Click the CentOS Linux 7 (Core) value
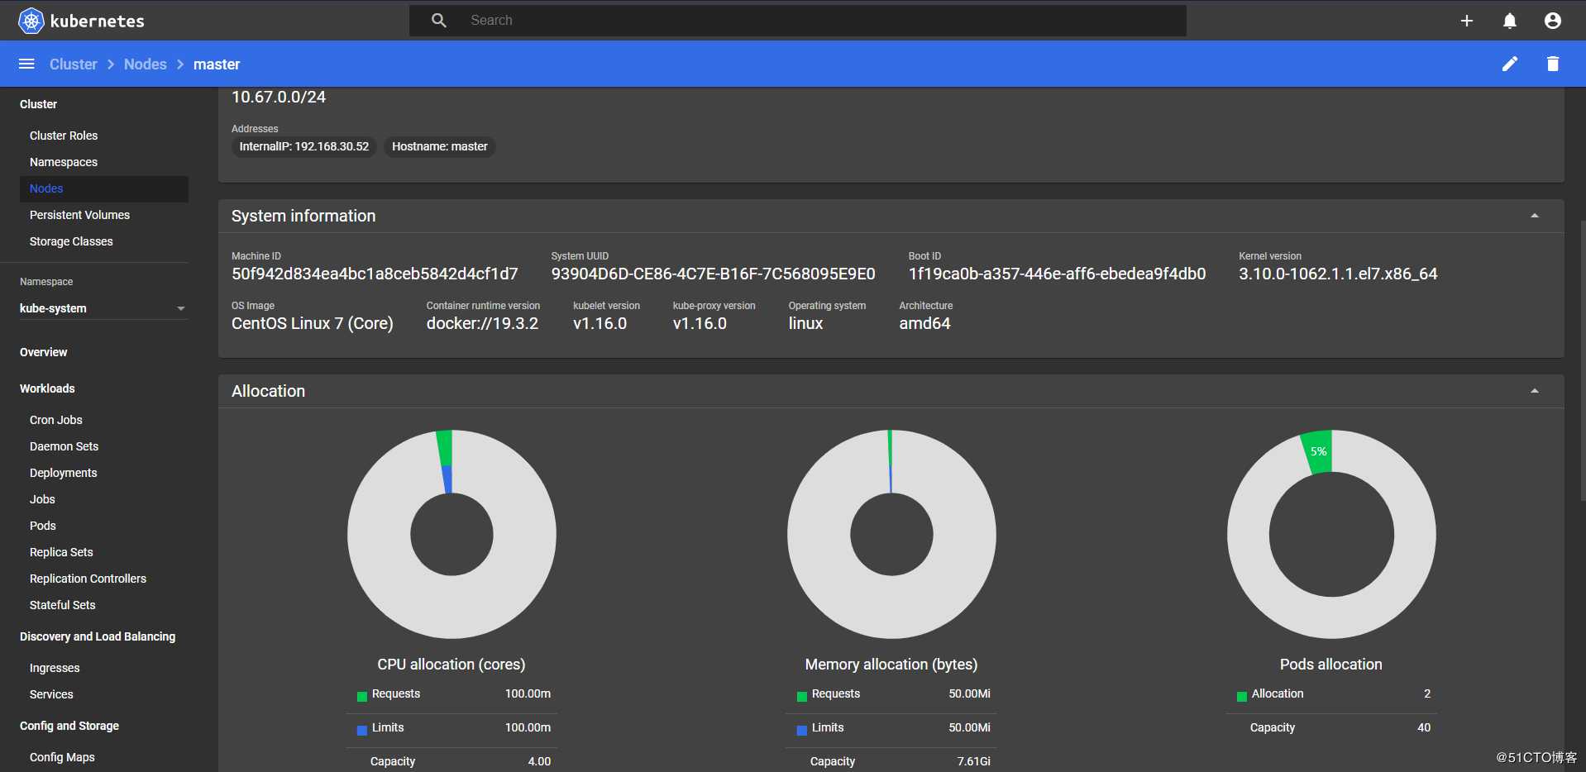 coord(313,323)
